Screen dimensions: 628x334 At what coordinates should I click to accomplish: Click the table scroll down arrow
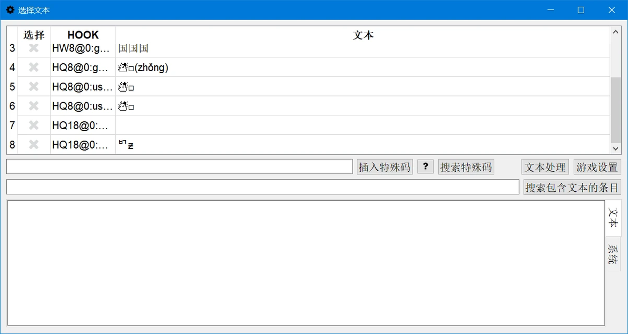615,148
